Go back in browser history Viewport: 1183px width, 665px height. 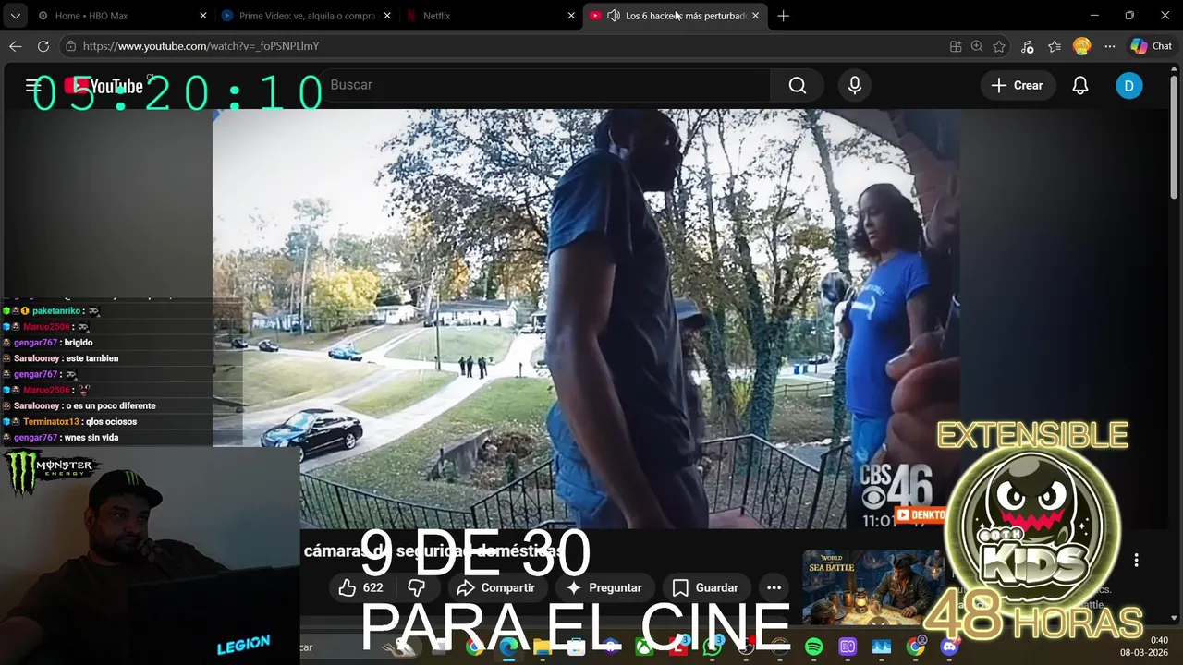tap(16, 46)
